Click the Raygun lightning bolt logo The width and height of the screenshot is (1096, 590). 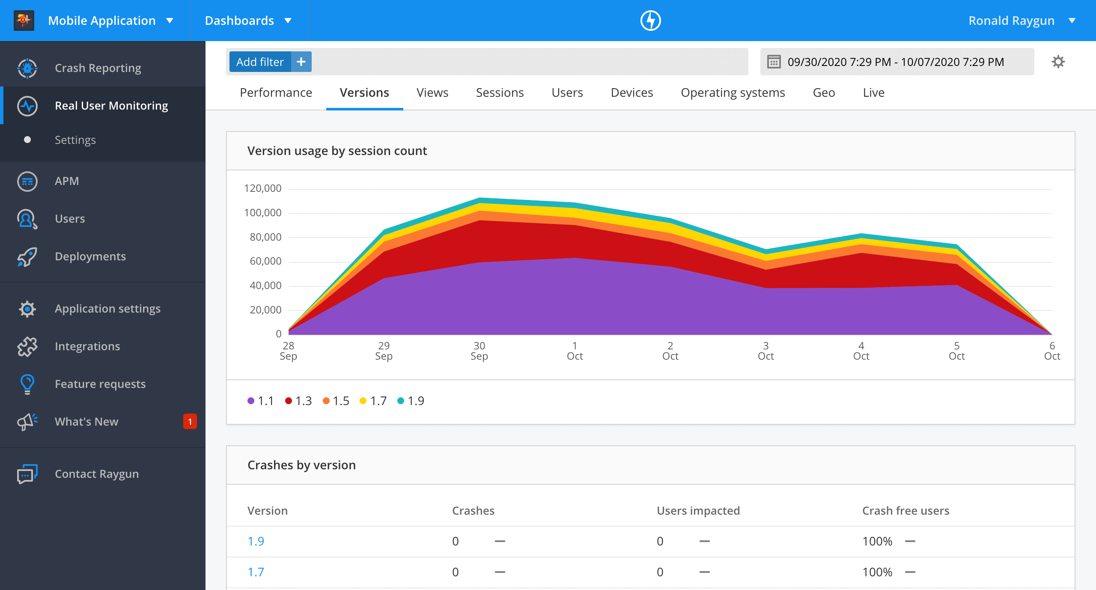[x=650, y=21]
